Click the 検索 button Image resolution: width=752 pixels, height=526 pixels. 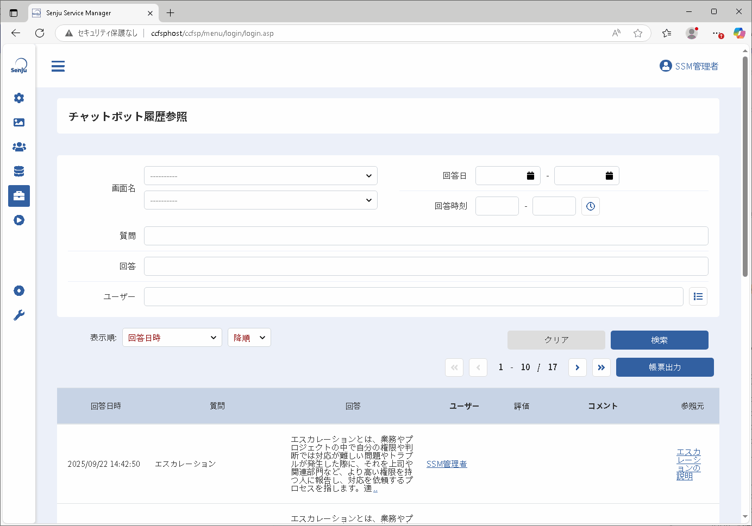pyautogui.click(x=660, y=340)
